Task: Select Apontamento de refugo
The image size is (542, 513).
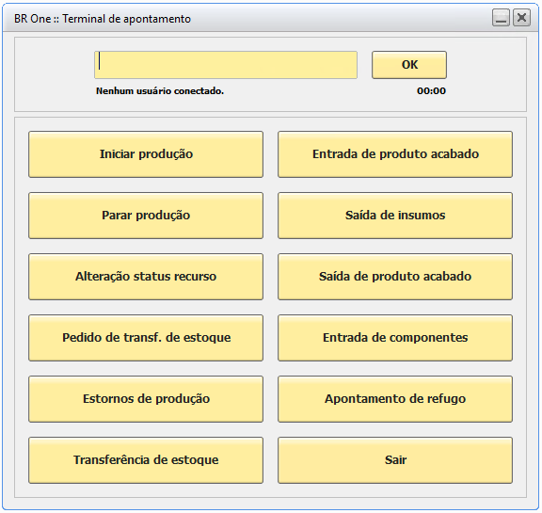Action: [395, 399]
